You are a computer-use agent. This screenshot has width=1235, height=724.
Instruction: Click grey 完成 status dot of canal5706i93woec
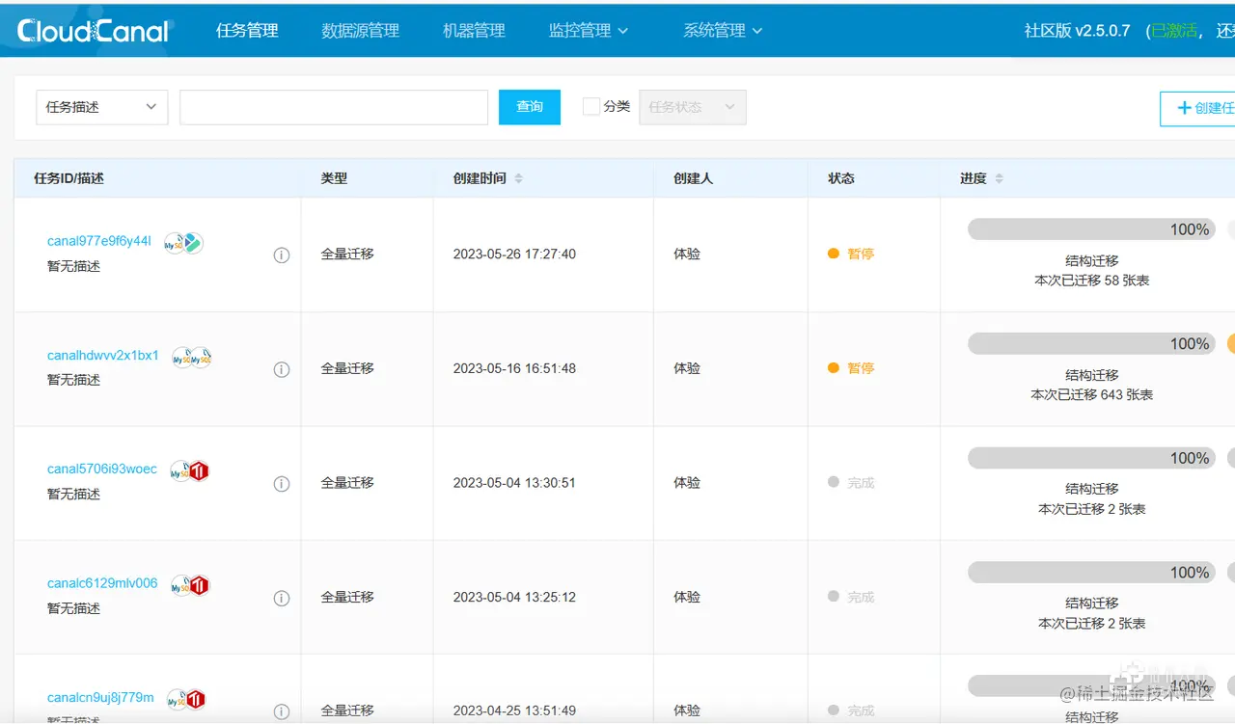coord(834,482)
